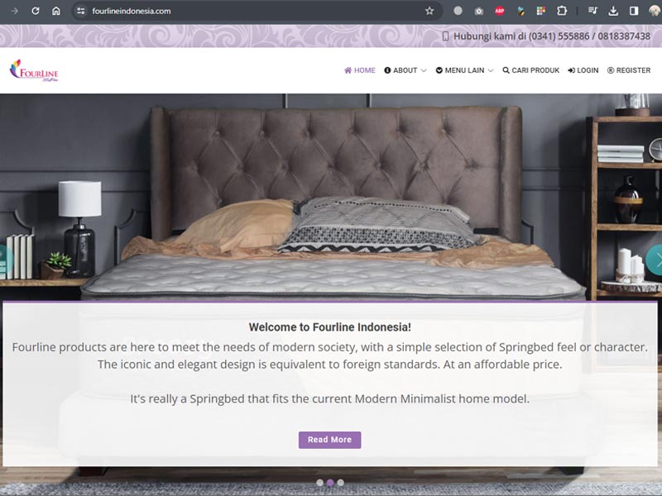
Task: Open CARI PRODUK search
Action: click(530, 70)
